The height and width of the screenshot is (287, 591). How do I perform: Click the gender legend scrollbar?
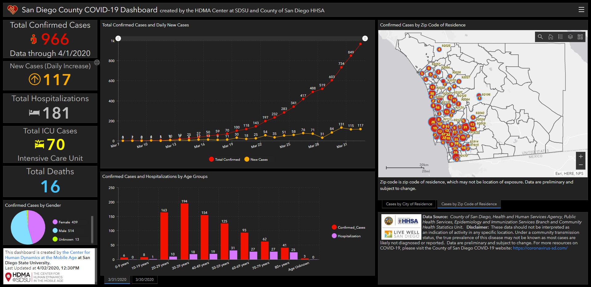pyautogui.click(x=92, y=229)
